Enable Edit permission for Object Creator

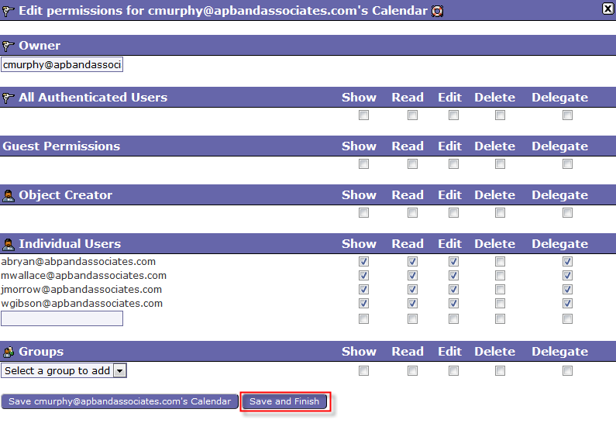click(453, 213)
